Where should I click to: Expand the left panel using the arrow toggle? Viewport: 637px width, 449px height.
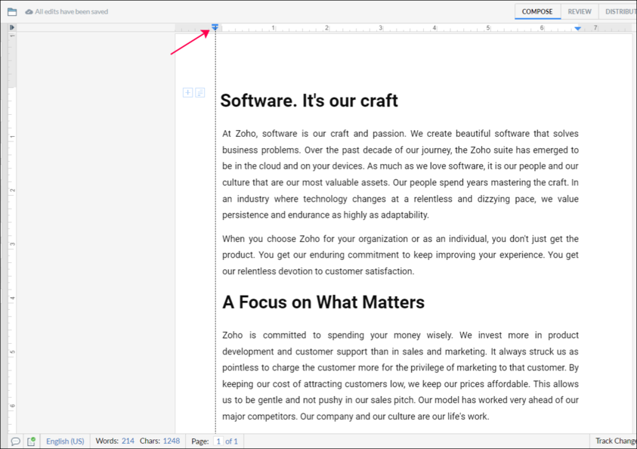tap(12, 28)
